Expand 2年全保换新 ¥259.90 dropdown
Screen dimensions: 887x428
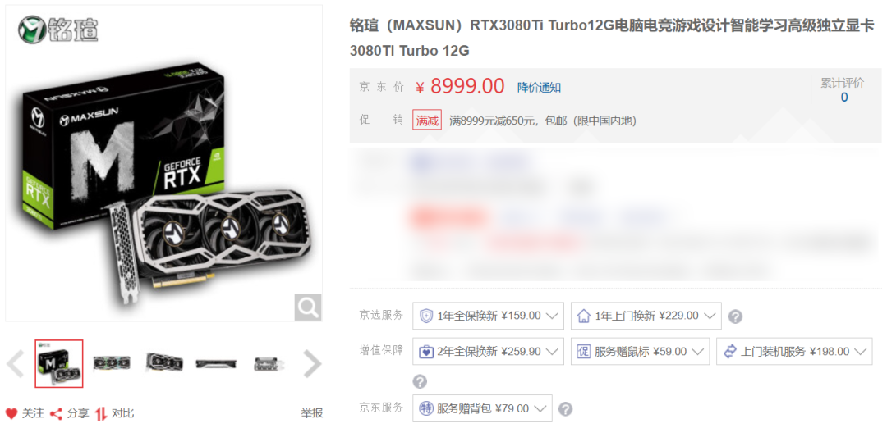pos(488,351)
